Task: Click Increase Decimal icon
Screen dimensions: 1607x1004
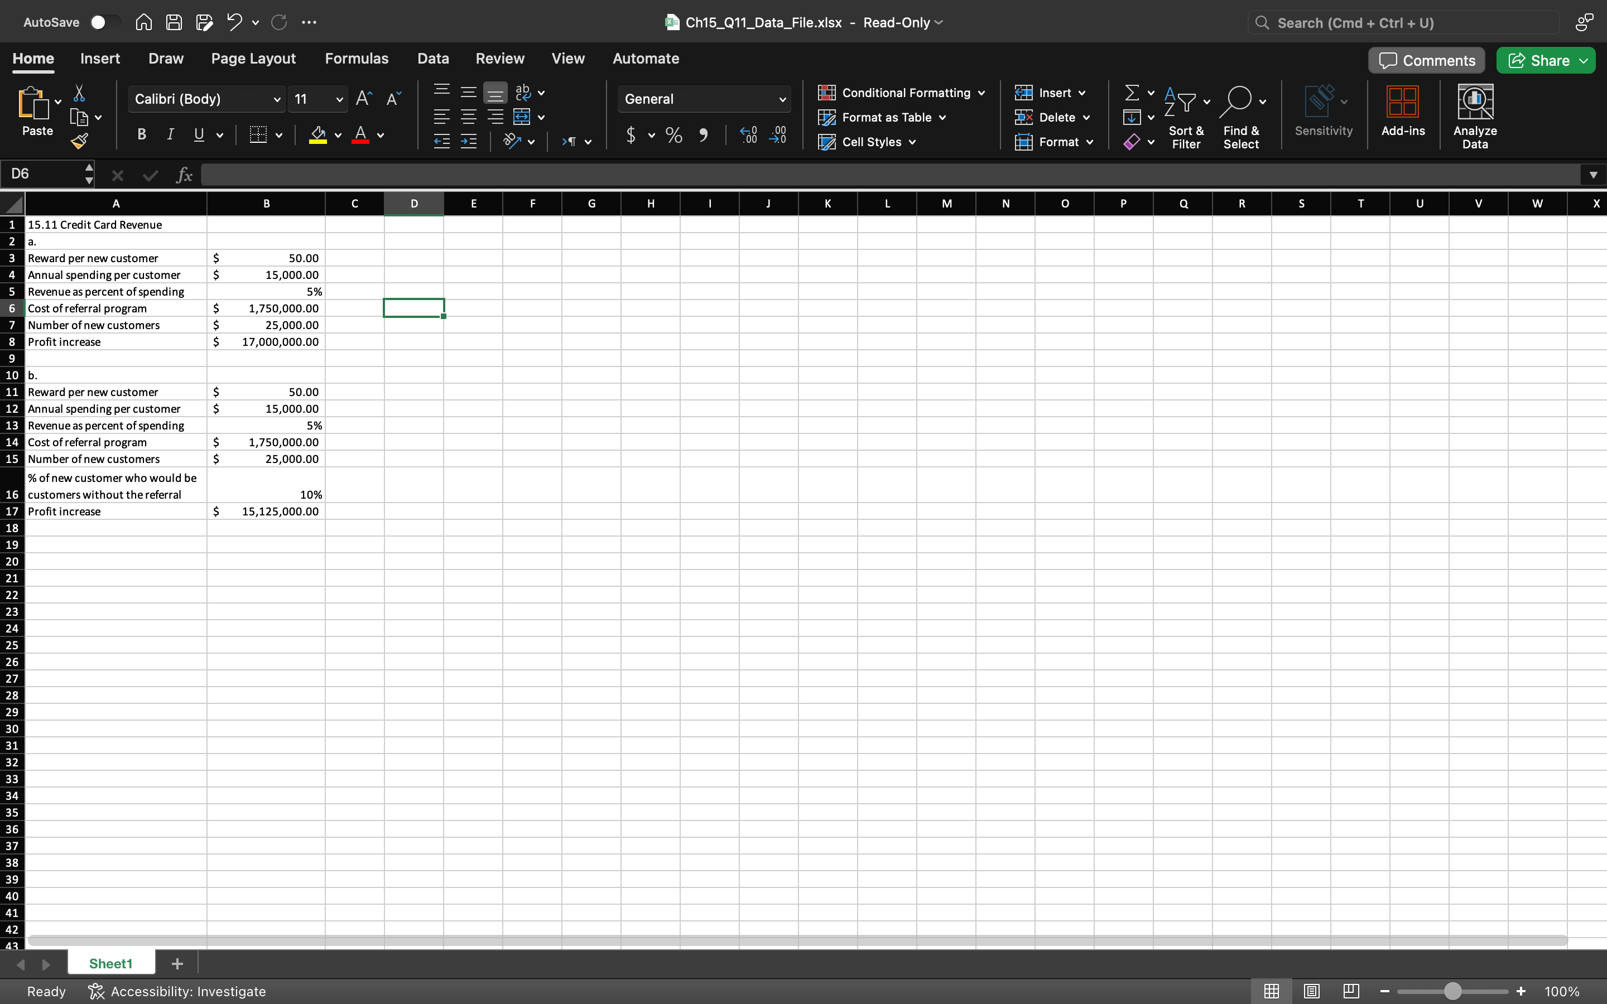Action: tap(748, 135)
